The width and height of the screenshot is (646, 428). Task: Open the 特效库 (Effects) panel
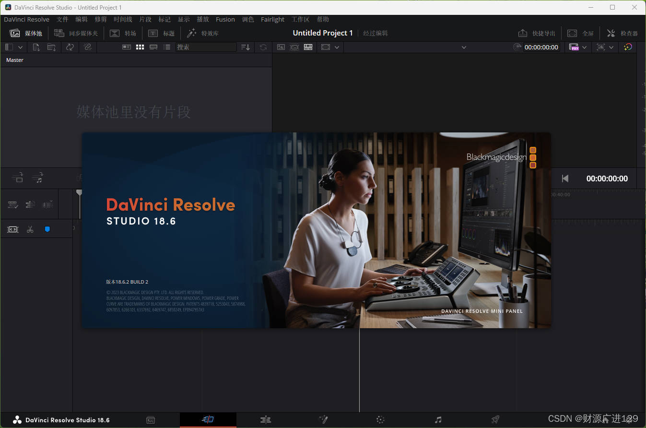(203, 33)
